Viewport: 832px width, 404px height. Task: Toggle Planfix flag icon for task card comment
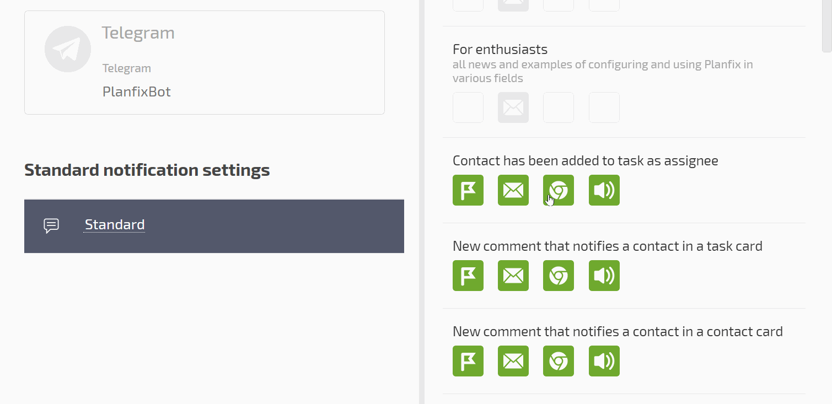tap(468, 276)
